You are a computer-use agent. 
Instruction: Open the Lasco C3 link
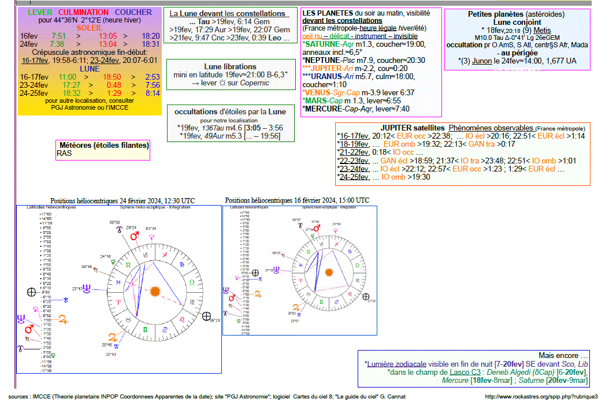[x=465, y=373]
